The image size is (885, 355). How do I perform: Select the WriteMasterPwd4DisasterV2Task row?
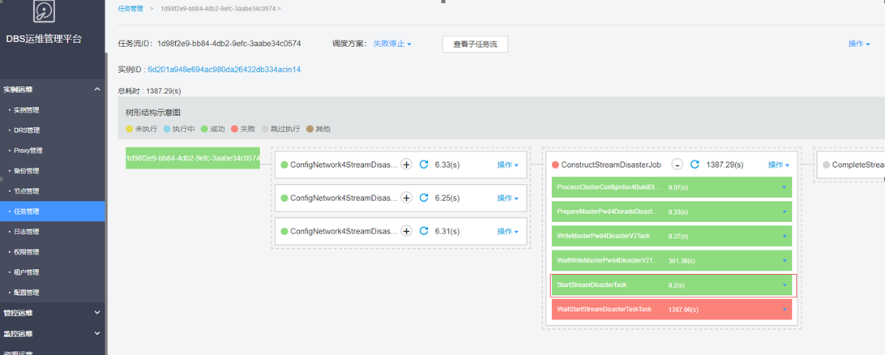pyautogui.click(x=672, y=236)
